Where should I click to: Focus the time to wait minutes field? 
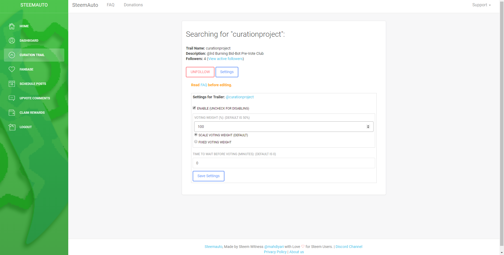[x=284, y=163]
